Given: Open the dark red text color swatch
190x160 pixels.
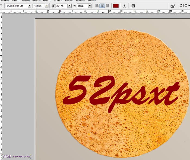Looking at the screenshot, I should (x=116, y=6).
